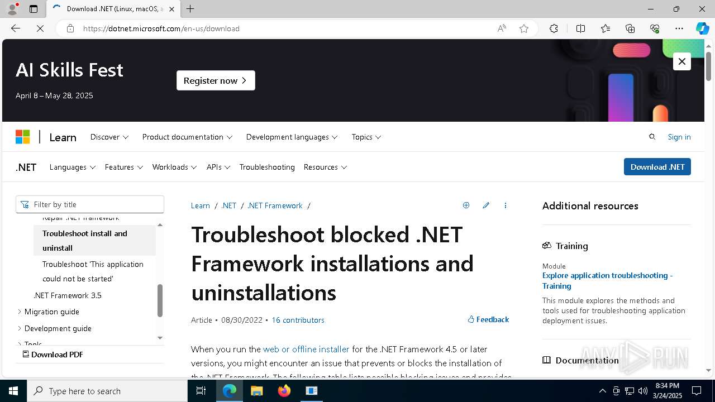Open the site search icon
The height and width of the screenshot is (402, 715).
tap(652, 137)
